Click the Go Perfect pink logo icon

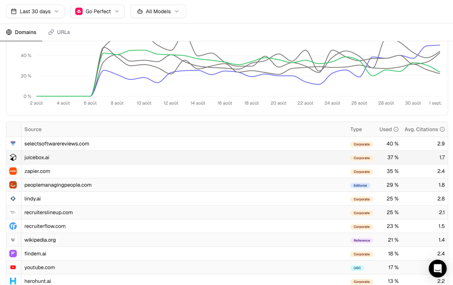[x=79, y=11]
